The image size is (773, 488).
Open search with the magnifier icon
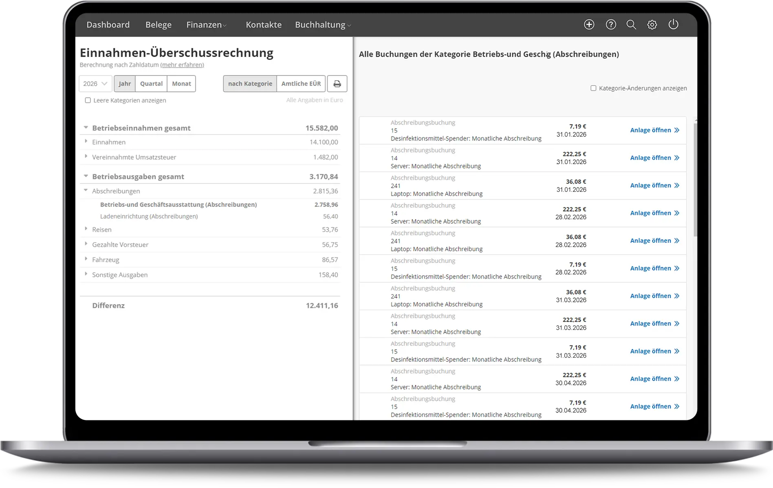pyautogui.click(x=631, y=24)
